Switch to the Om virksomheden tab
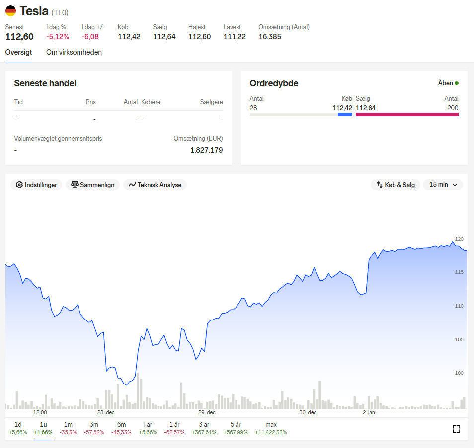This screenshot has height=448, width=474. (74, 52)
